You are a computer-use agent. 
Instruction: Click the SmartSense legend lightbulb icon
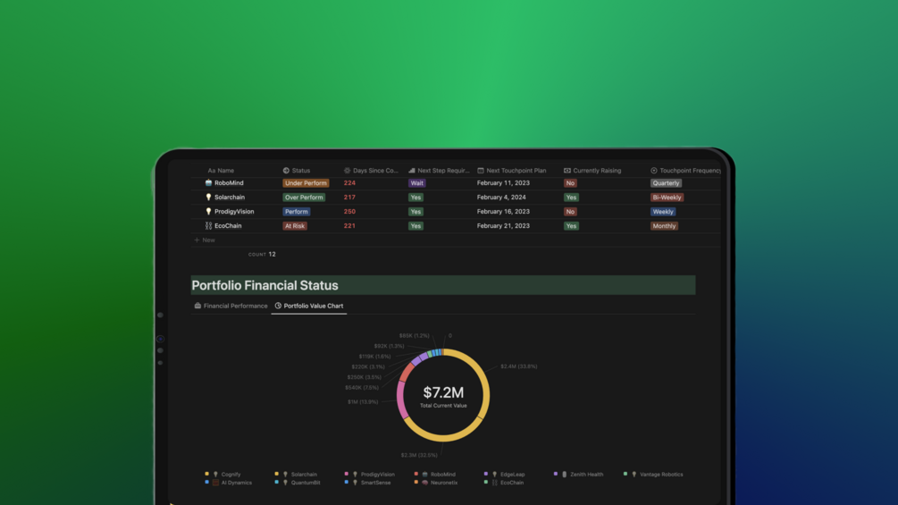(355, 483)
